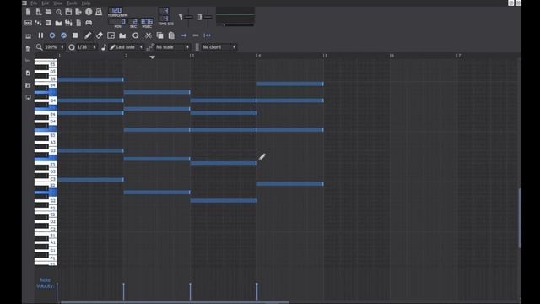The height and width of the screenshot is (304, 540).
Task: Click the master volume slider
Action: point(188,17)
